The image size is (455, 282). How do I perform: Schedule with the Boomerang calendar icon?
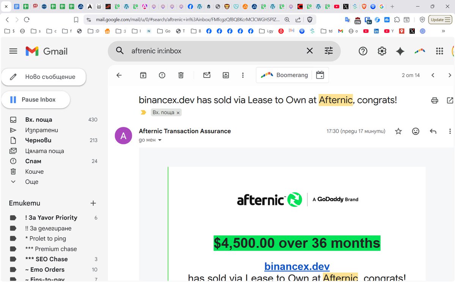[320, 75]
